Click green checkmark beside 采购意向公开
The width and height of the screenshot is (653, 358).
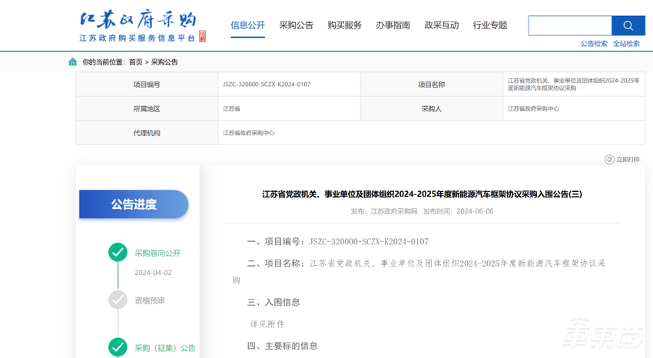coord(118,252)
